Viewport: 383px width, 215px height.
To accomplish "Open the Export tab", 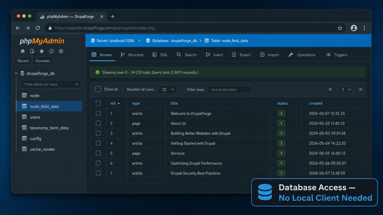I will tap(241, 55).
